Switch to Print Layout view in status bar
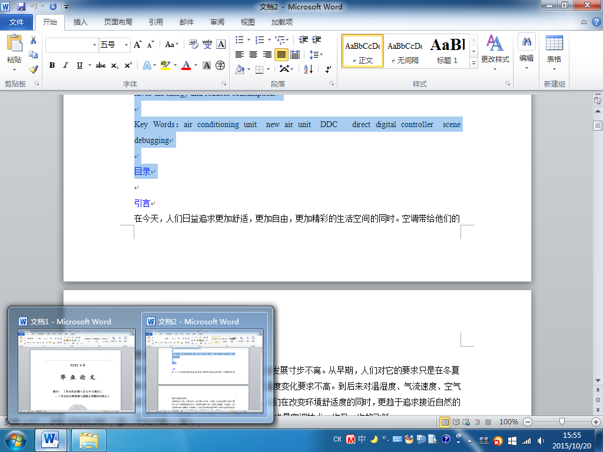This screenshot has height=452, width=603. tap(445, 422)
